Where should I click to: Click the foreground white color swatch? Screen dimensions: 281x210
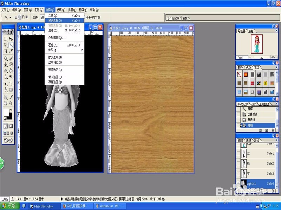6,112
